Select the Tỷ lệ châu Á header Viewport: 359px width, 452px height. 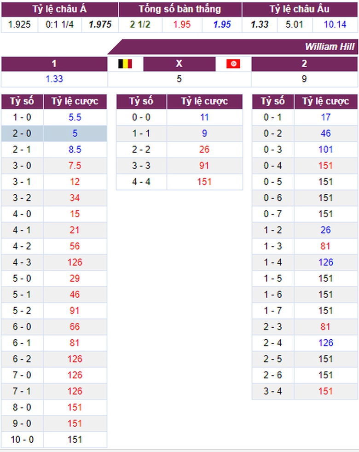[x=59, y=9]
